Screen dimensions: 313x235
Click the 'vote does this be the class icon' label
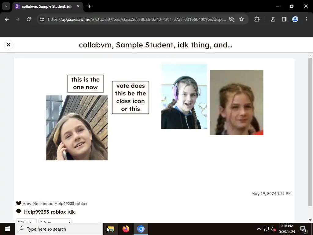[131, 97]
